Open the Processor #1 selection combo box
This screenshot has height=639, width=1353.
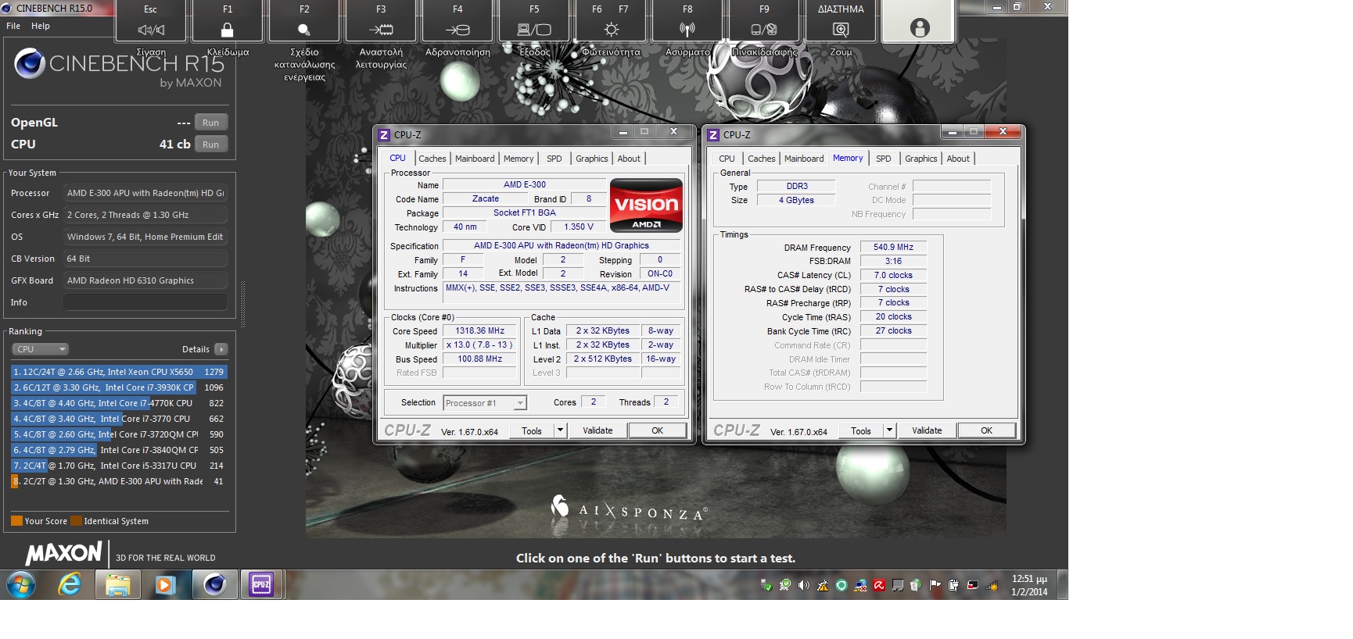tap(485, 403)
